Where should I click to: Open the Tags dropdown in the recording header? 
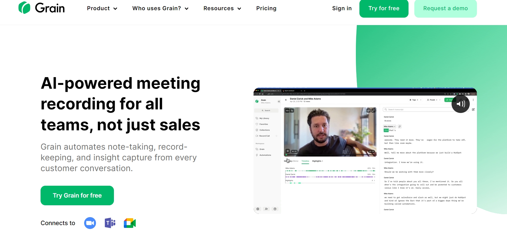[x=415, y=100]
